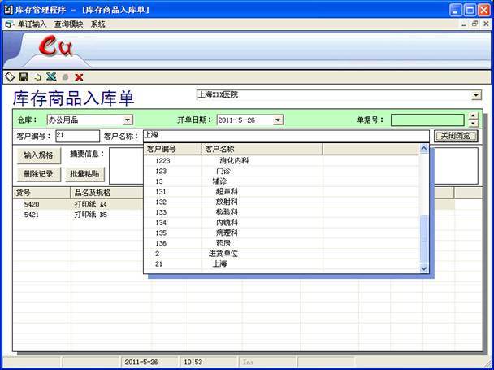Screen dimensions: 494x370
Task: Click the 关闭浏览 button
Action: click(x=455, y=136)
